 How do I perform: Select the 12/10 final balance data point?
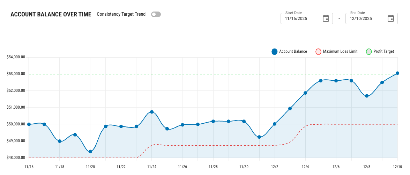click(397, 73)
